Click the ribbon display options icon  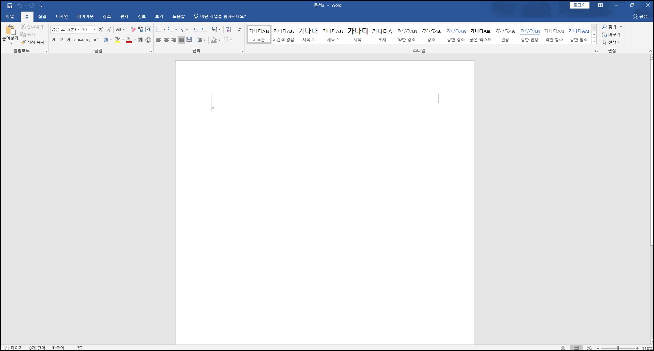click(x=600, y=5)
